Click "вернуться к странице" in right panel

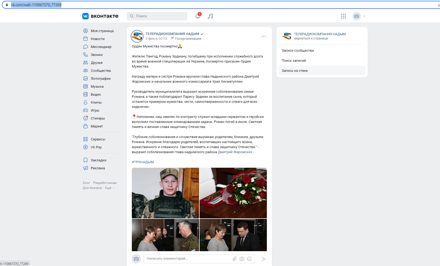[x=311, y=38]
